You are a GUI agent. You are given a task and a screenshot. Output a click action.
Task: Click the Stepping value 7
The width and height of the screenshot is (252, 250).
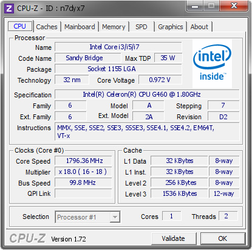(223, 105)
